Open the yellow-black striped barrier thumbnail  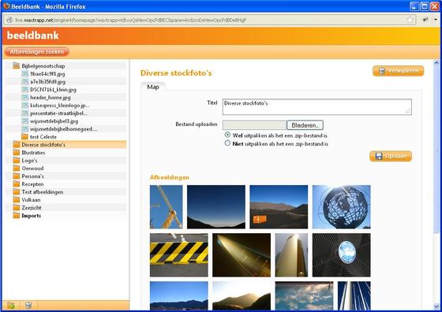(179, 255)
